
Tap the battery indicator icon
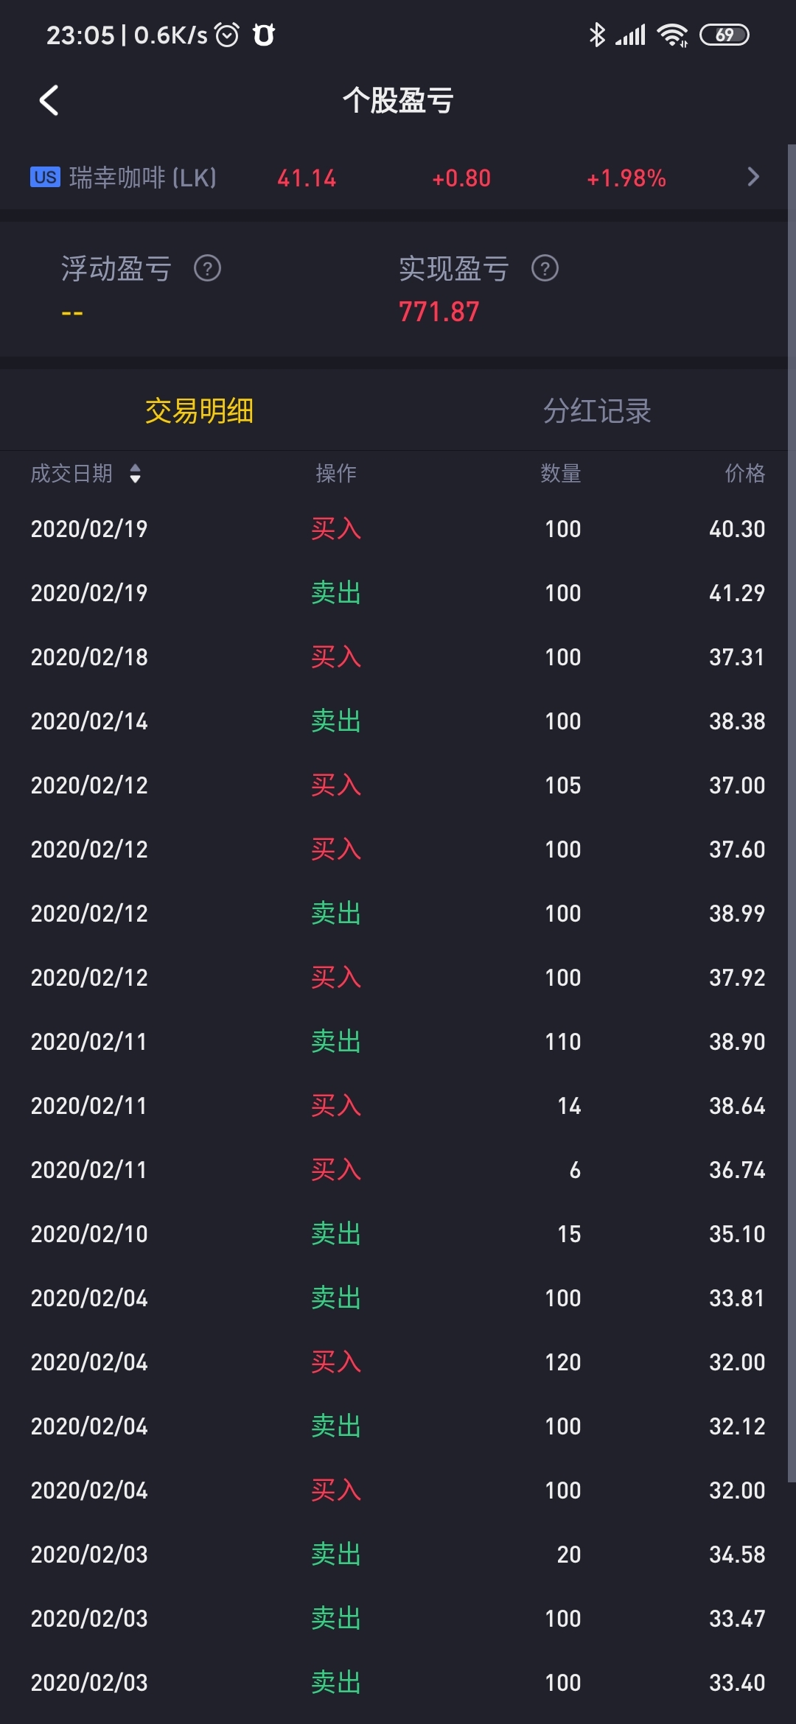pyautogui.click(x=725, y=35)
